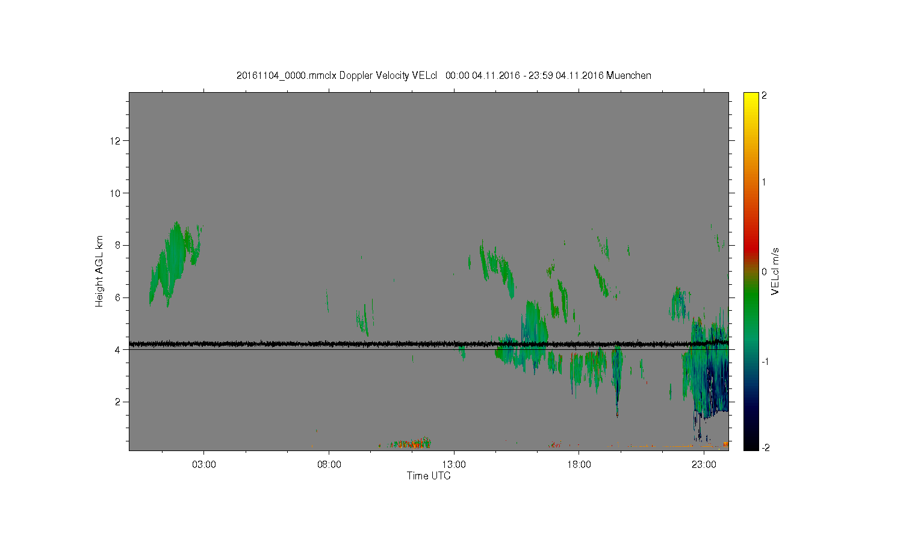Click the colorbar label VELcl m/s

pos(775,271)
